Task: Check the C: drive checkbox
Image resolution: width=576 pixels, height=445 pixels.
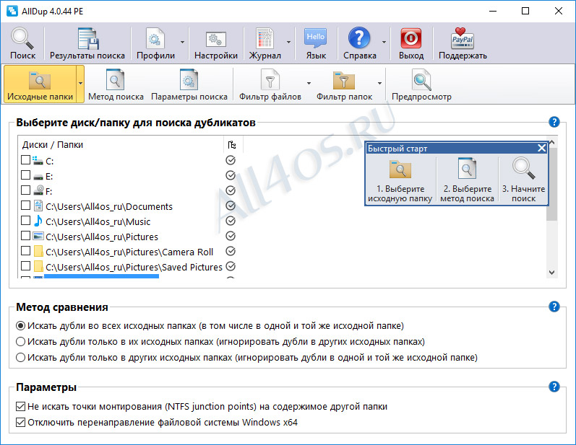Action: [25, 160]
